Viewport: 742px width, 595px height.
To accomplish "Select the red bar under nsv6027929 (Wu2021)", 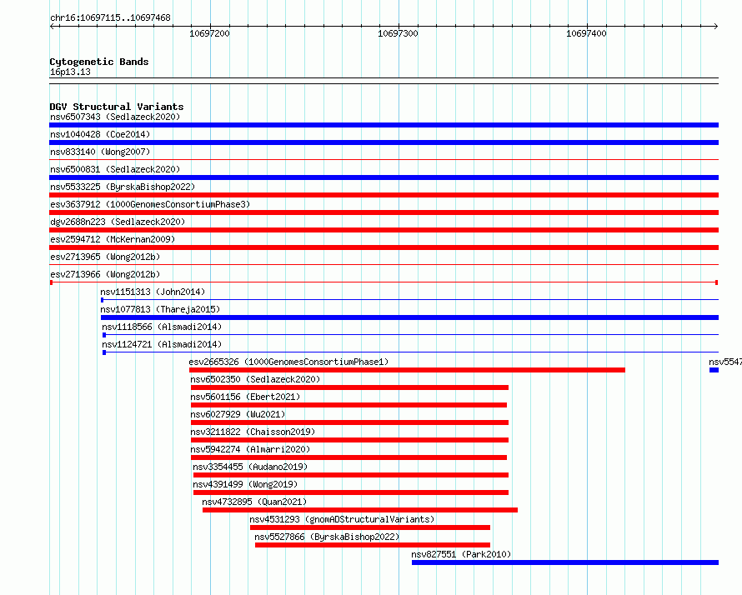I will tap(349, 422).
